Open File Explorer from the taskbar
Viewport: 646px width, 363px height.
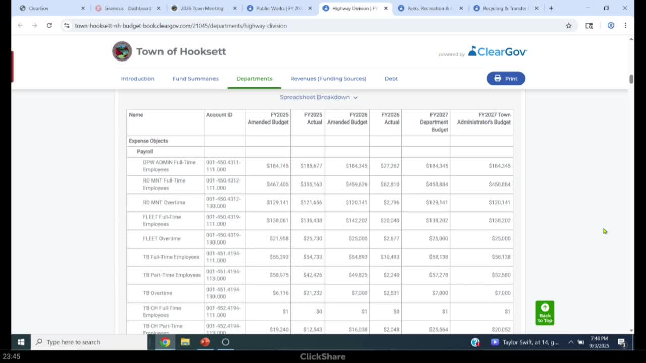click(x=185, y=342)
